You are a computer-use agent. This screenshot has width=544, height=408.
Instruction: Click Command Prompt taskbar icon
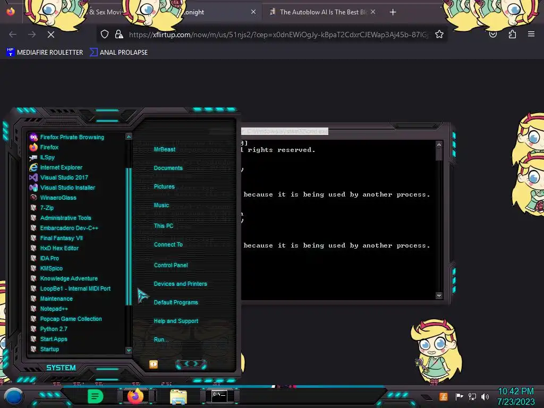219,396
